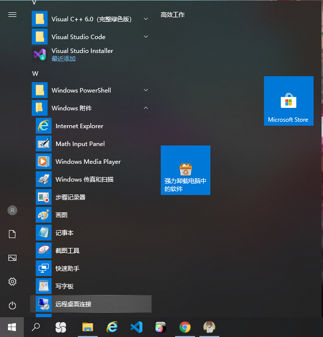This screenshot has width=323, height=337.
Task: Open taskbar Search magnifier
Action: pyautogui.click(x=36, y=327)
